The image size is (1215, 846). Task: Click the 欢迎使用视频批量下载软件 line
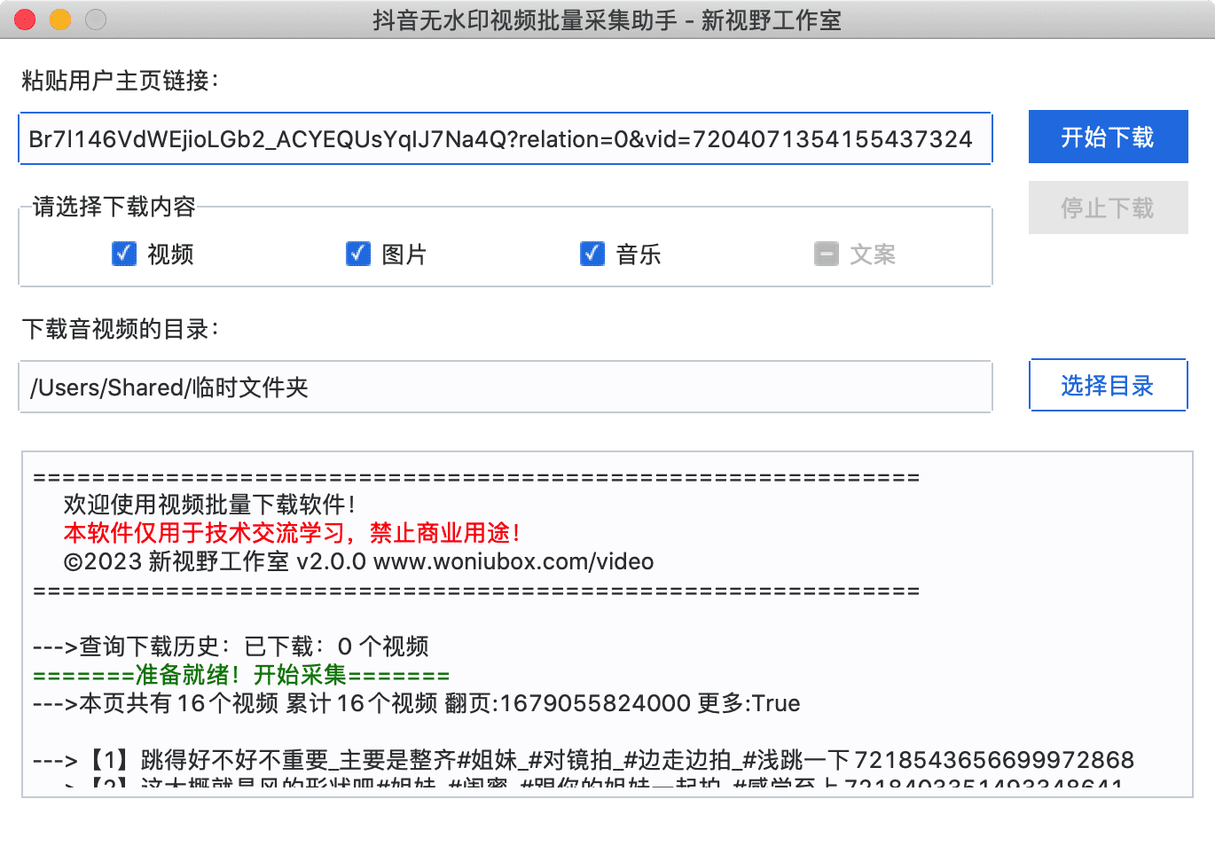point(210,505)
